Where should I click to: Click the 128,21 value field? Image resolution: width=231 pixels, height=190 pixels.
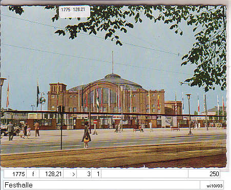[x=51, y=174]
